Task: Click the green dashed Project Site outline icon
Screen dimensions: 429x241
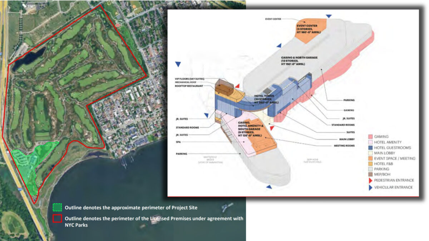Action: click(x=57, y=207)
